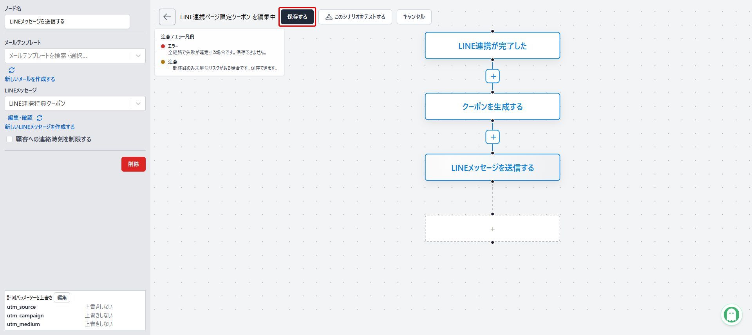
Task: Click the utm_campaign row label
Action: click(x=25, y=315)
